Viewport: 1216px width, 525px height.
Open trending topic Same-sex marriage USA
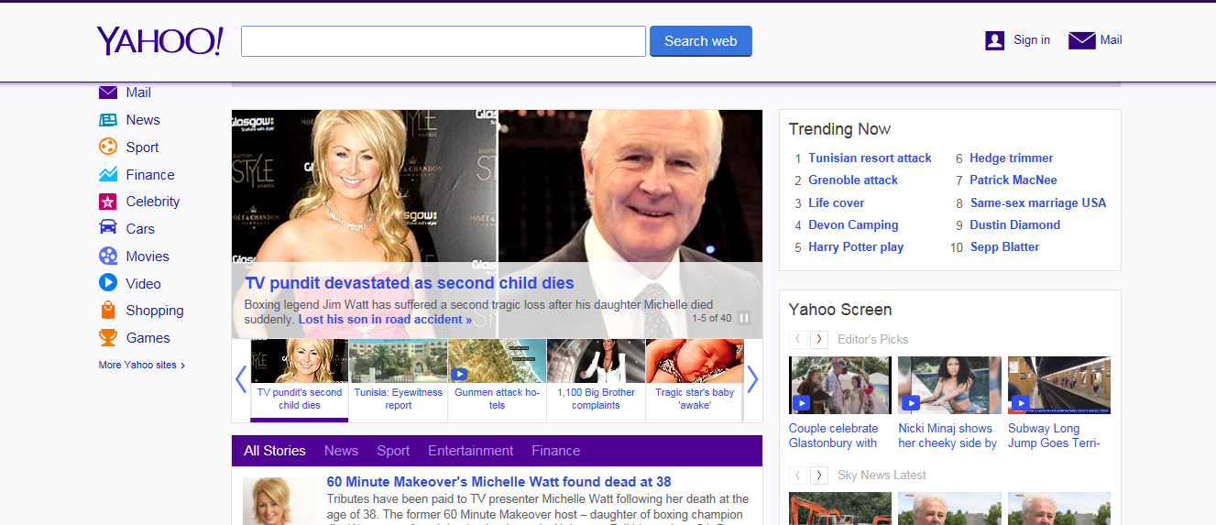1038,203
